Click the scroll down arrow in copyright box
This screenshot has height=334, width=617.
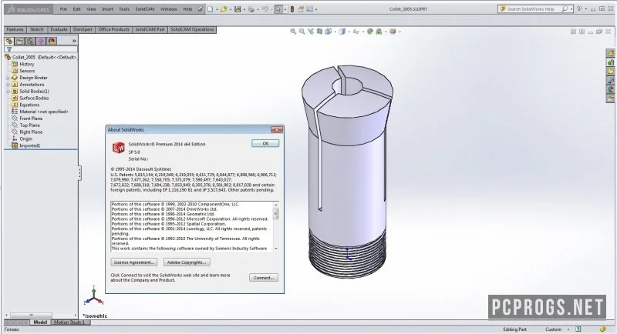276,249
